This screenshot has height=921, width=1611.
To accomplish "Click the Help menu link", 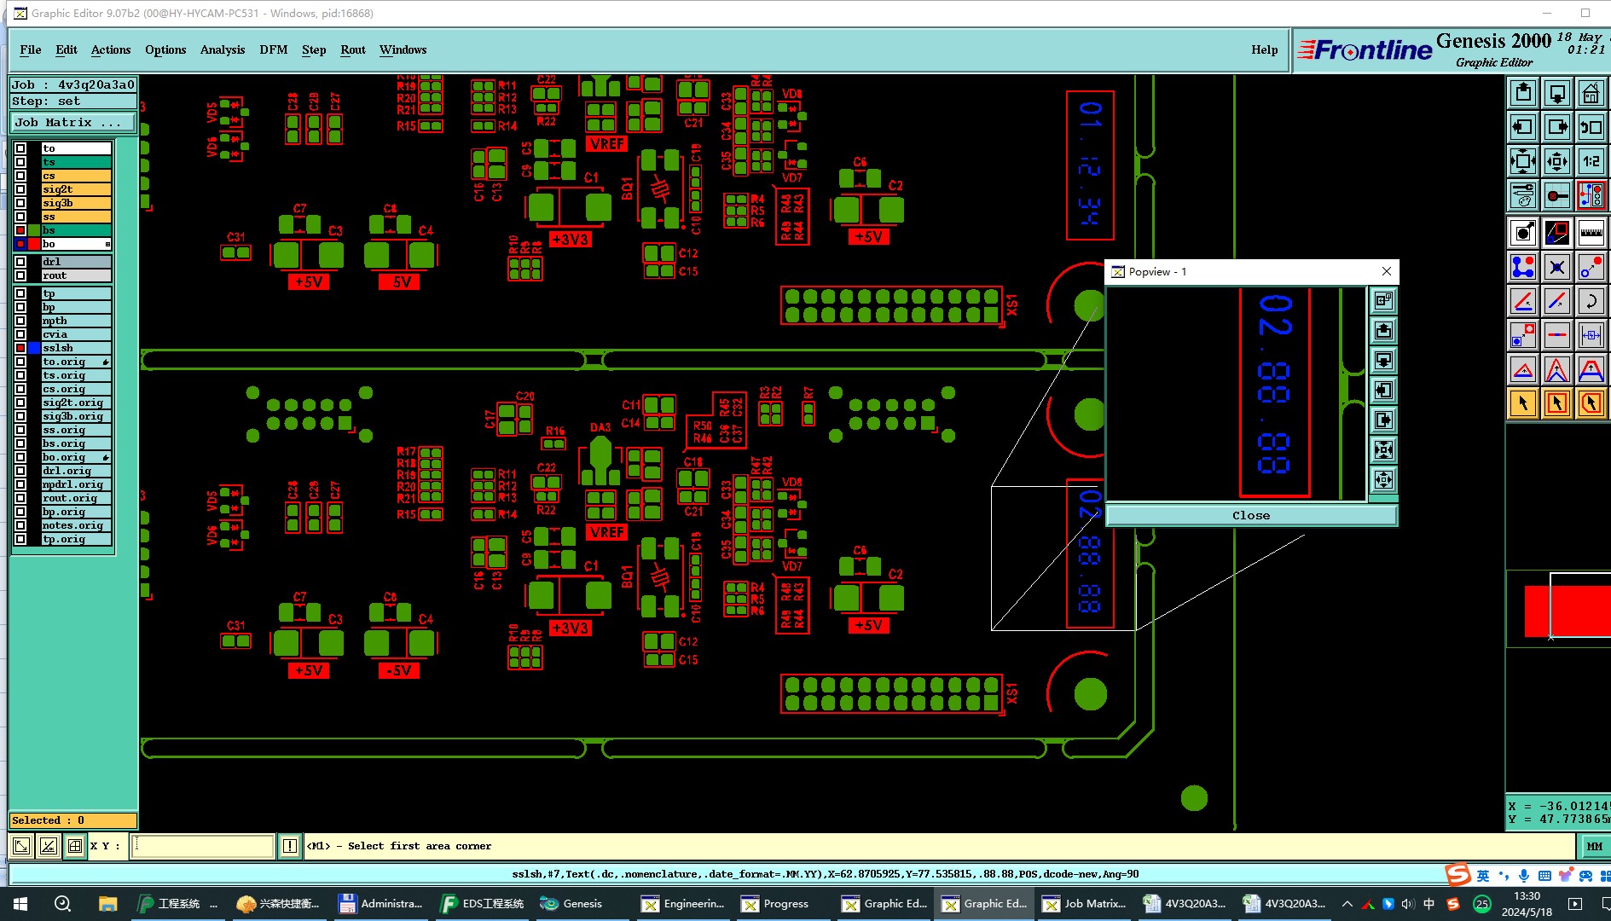I will point(1265,49).
